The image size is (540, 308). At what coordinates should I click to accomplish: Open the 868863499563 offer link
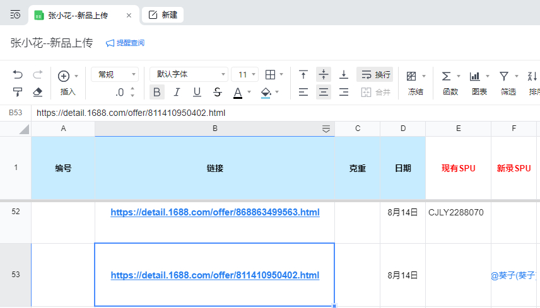click(214, 212)
